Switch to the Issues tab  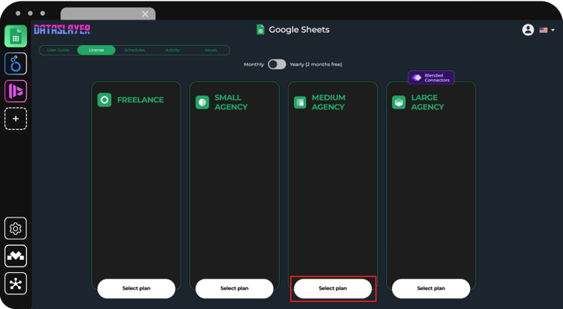[x=210, y=50]
